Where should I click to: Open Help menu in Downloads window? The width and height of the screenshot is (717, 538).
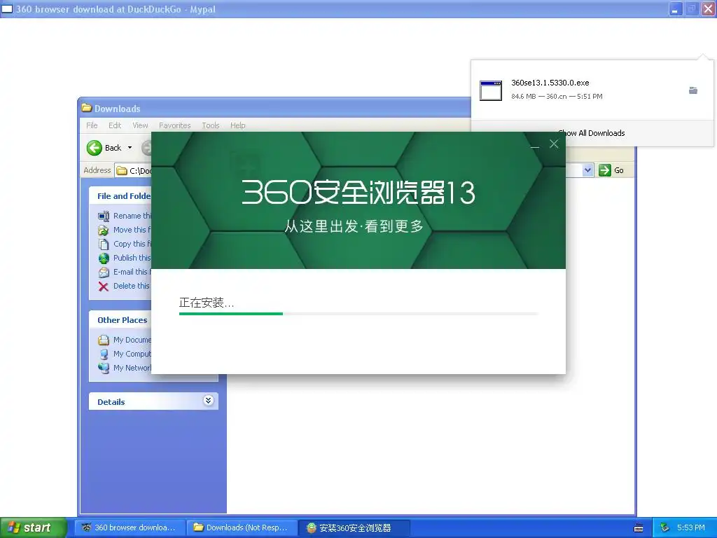click(238, 125)
